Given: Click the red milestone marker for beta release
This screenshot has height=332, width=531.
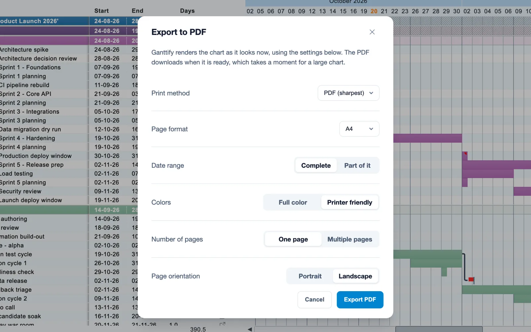Looking at the screenshot, I should 471,280.
